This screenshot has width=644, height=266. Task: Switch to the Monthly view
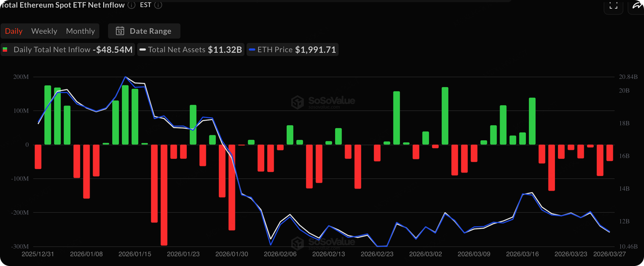pos(80,31)
